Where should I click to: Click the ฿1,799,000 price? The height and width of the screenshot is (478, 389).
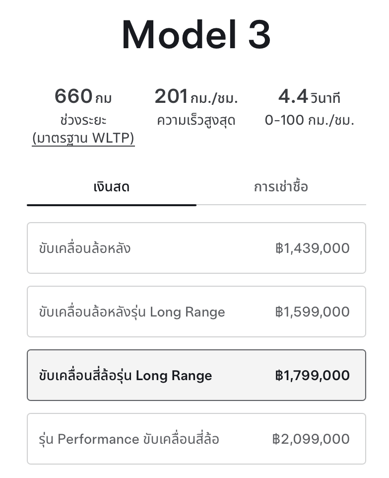point(313,376)
